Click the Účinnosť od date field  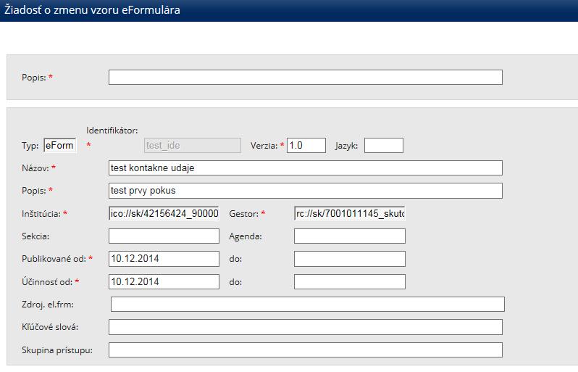click(164, 281)
